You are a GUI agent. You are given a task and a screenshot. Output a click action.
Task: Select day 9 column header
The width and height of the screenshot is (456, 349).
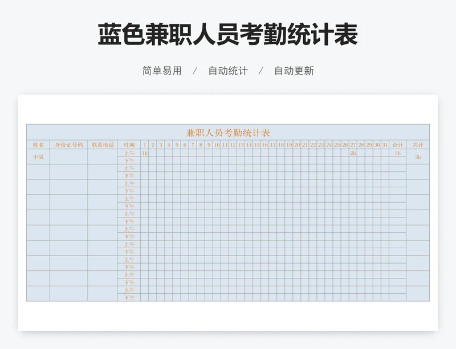(209, 145)
